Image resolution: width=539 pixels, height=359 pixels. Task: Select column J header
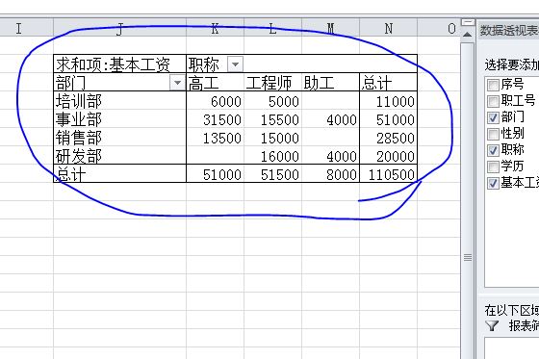(119, 29)
